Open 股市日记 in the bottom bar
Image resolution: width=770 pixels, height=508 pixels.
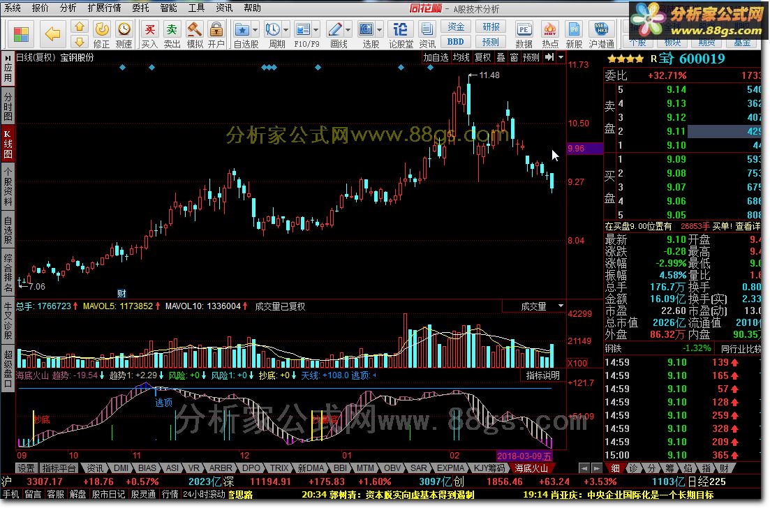click(109, 494)
